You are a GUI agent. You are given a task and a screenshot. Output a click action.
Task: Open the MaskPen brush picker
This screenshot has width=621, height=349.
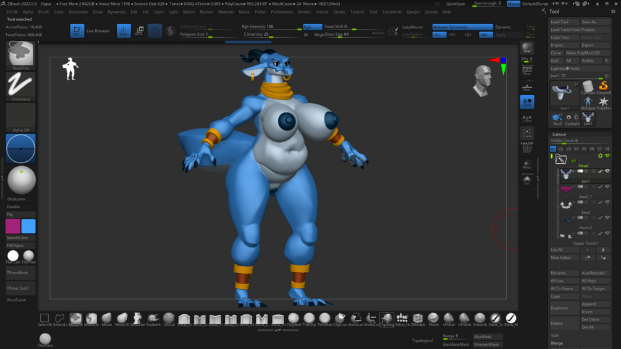[20, 55]
